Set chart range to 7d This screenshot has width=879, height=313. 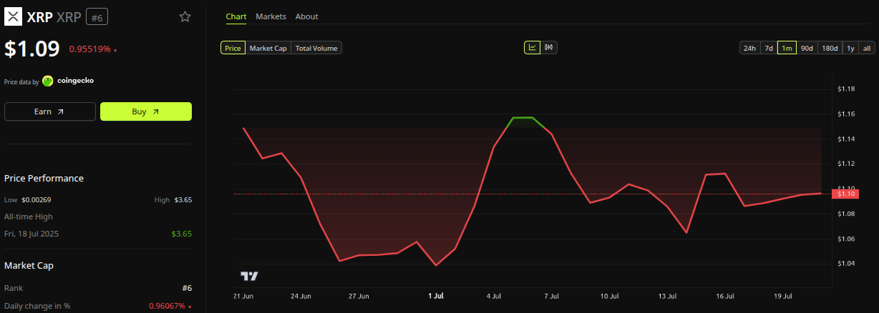(x=769, y=48)
